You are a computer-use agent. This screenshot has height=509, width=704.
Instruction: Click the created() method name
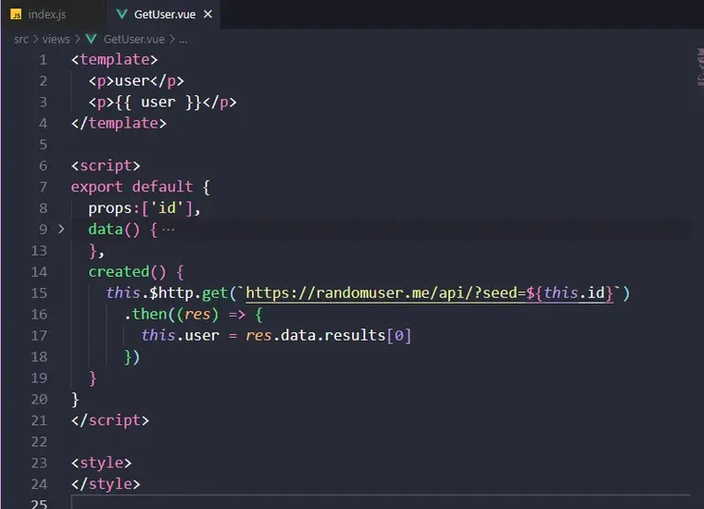point(119,272)
